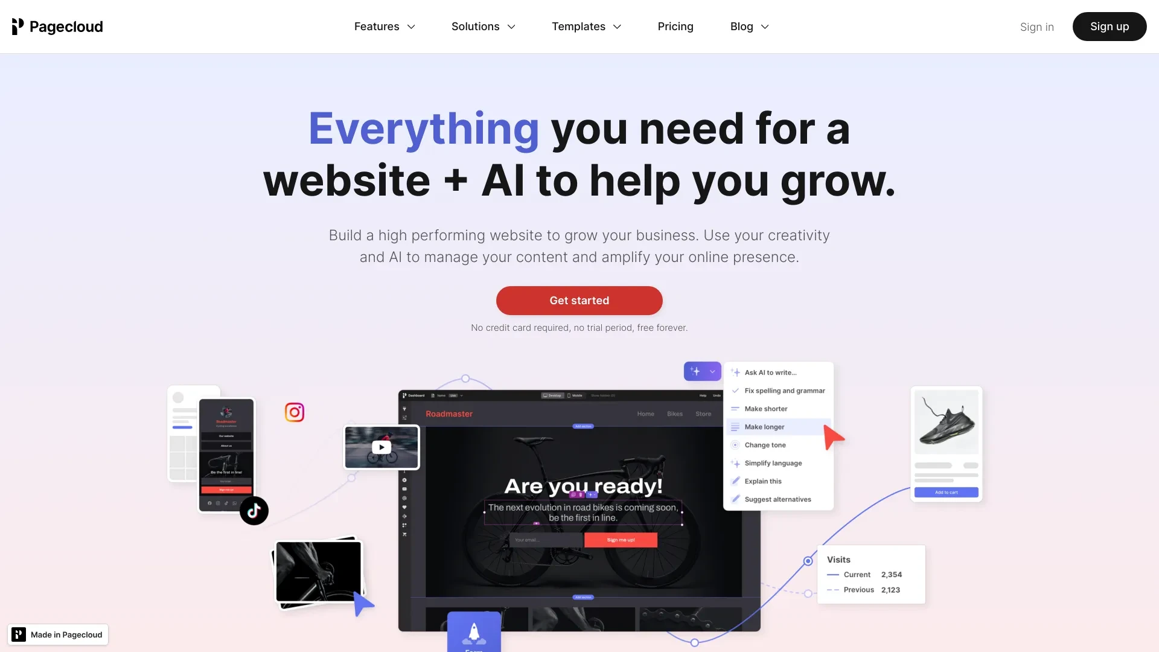Select the 'Make longer' AI option
Screen dimensions: 1159x652
coord(764,427)
